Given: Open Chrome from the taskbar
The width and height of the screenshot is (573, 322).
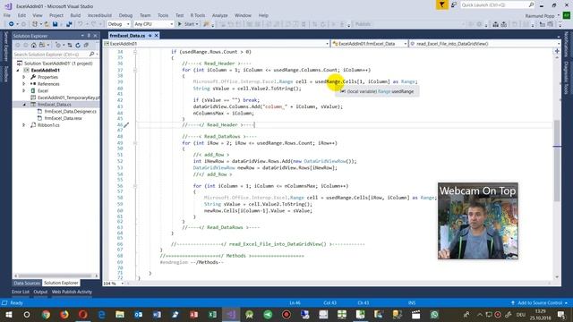Looking at the screenshot, I should [46, 314].
